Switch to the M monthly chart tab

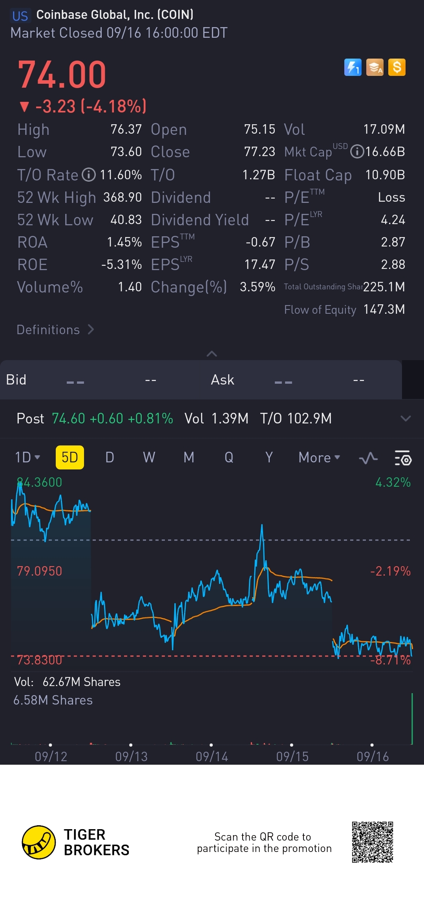tap(189, 457)
